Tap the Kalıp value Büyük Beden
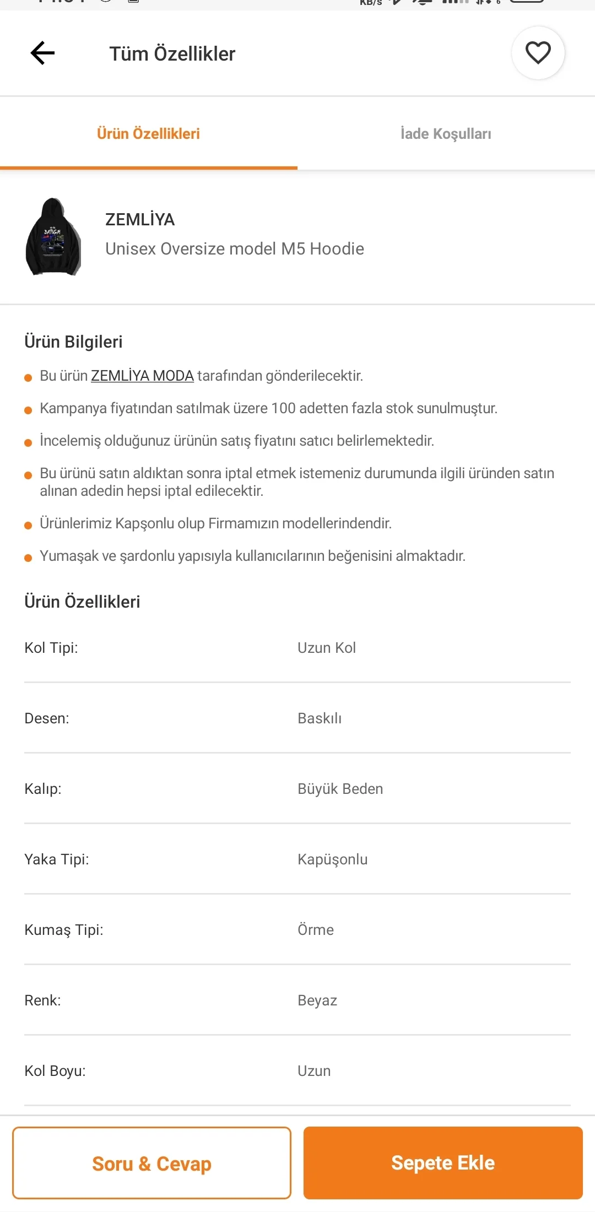Viewport: 595px width, 1212px height. pyautogui.click(x=340, y=789)
